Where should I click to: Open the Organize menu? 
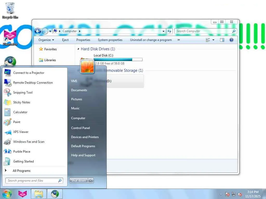(46, 40)
